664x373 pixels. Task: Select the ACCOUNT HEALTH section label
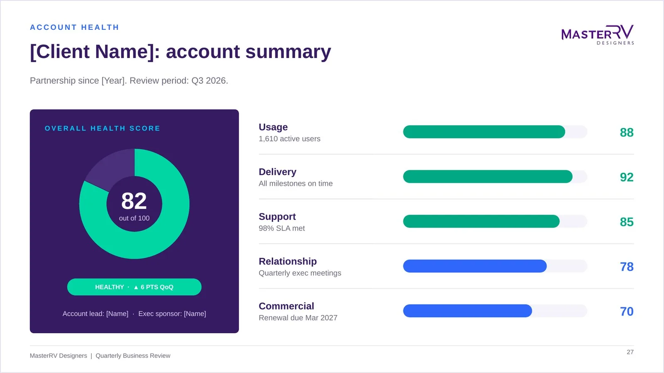(x=74, y=27)
